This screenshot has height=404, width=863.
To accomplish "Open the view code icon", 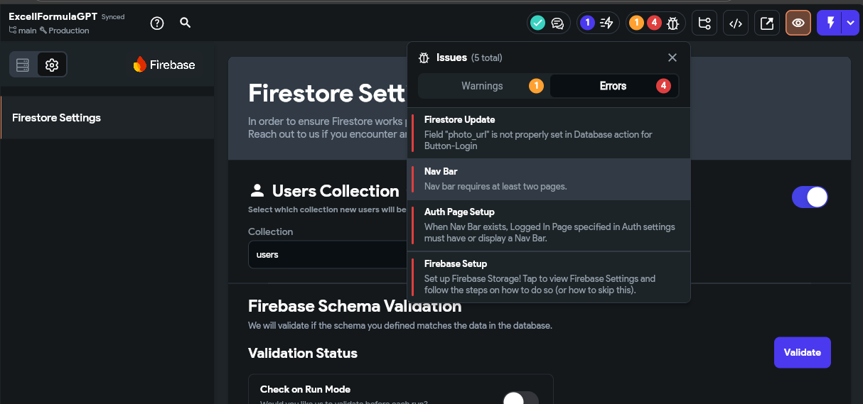I will tap(736, 23).
